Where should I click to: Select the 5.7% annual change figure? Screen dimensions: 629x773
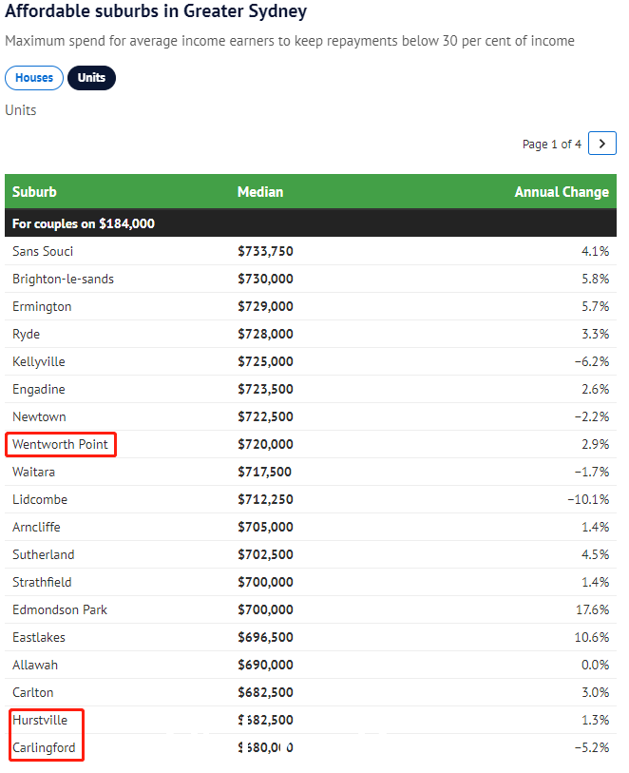click(x=596, y=307)
